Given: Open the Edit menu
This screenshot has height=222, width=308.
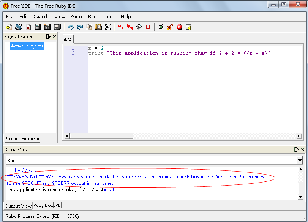Looking at the screenshot, I should click(24, 17).
